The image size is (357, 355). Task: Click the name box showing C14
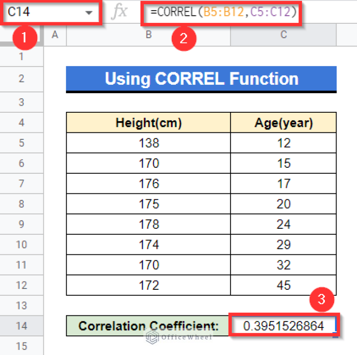tap(51, 12)
